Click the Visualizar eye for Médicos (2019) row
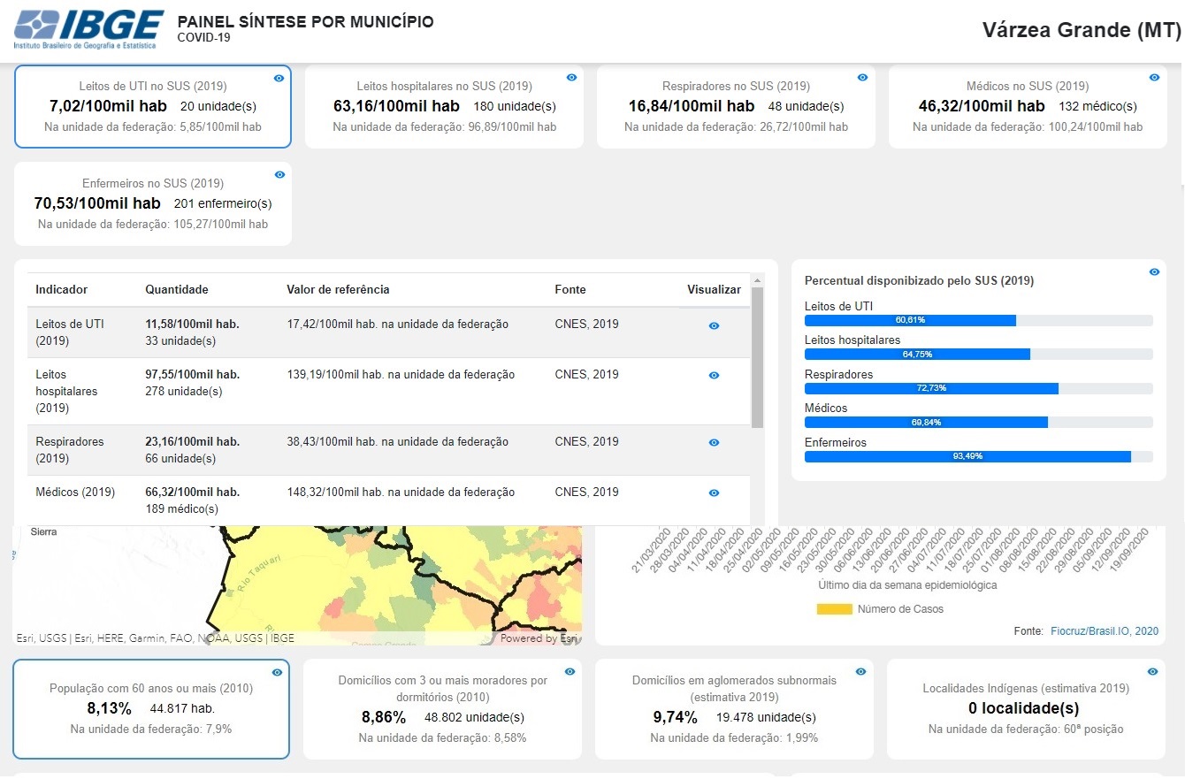 pyautogui.click(x=714, y=493)
